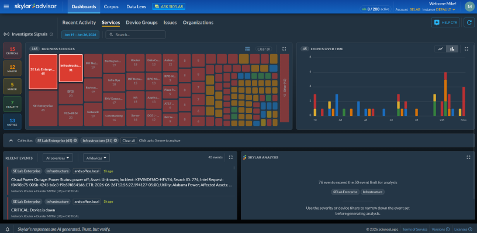Click the refresh dashboard icon
This screenshot has width=477, height=233.
pos(469,22)
